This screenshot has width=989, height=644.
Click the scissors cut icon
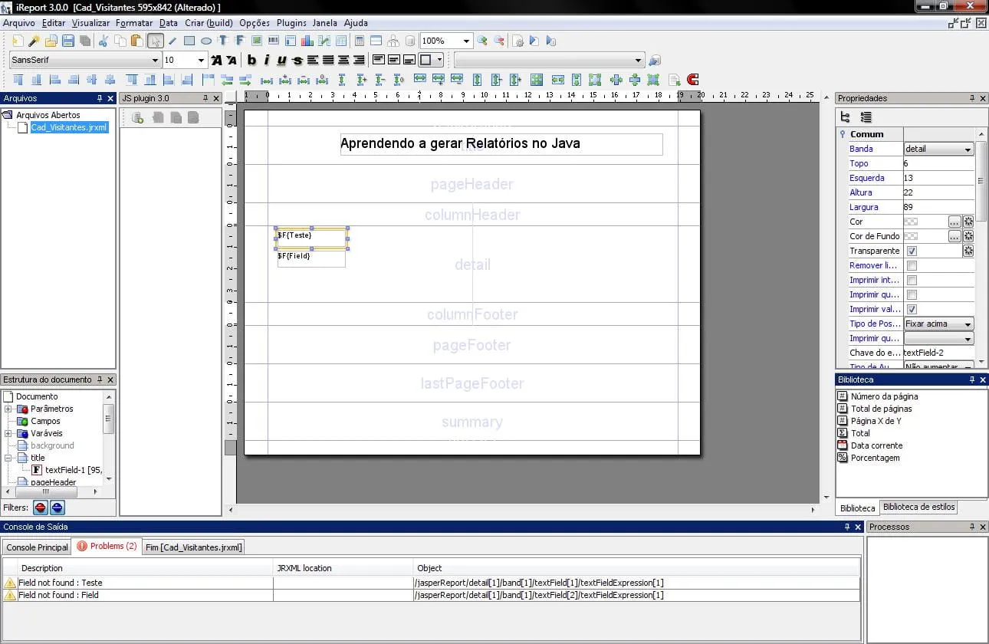[103, 41]
